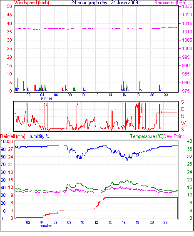The height and width of the screenshot is (236, 194).
Task: Click the magenta barometer line
Action: tap(96, 28)
